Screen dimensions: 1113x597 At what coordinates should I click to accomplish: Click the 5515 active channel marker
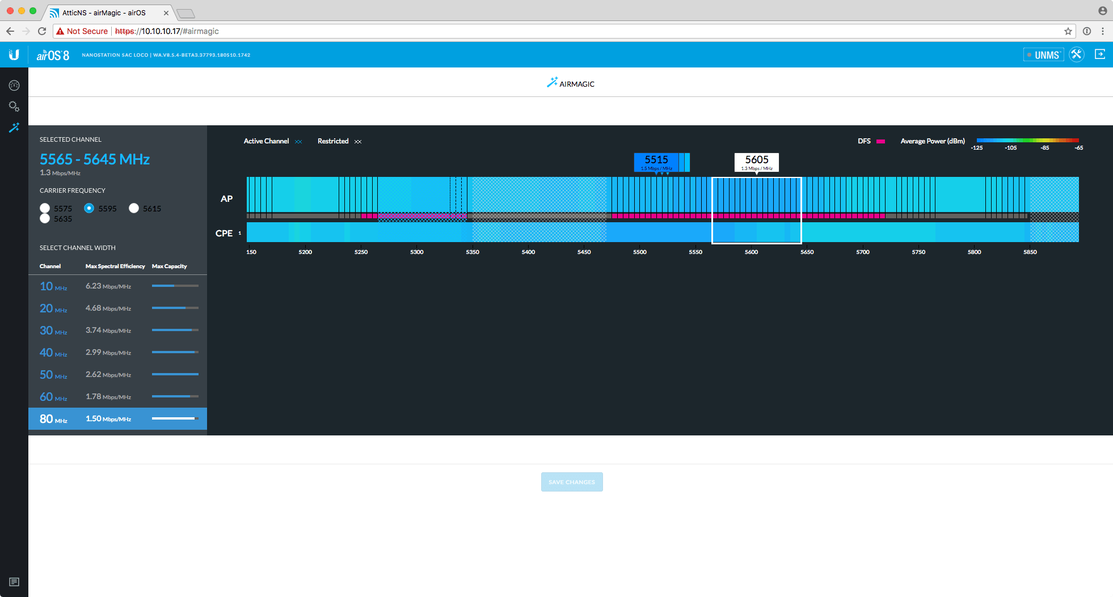(x=656, y=162)
